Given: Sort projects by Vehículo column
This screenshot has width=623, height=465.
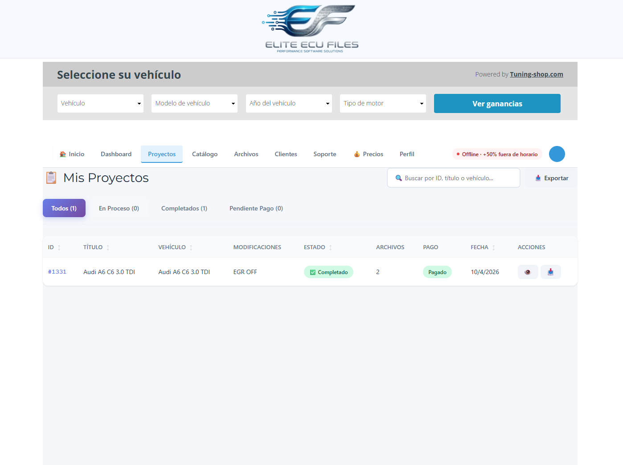Looking at the screenshot, I should pyautogui.click(x=191, y=247).
